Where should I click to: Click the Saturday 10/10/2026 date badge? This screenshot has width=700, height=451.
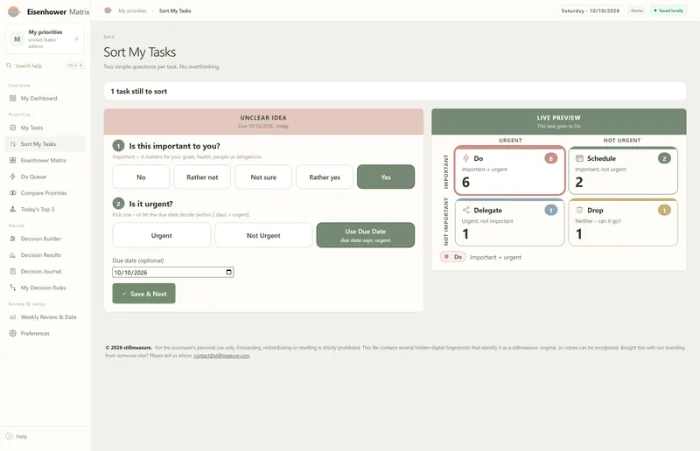point(590,10)
